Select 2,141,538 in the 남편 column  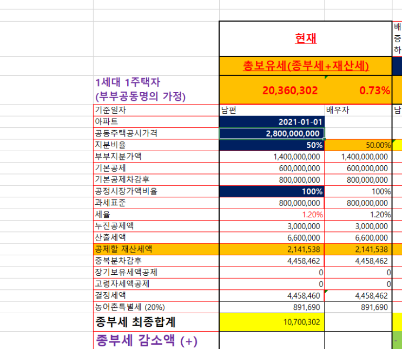click(272, 249)
